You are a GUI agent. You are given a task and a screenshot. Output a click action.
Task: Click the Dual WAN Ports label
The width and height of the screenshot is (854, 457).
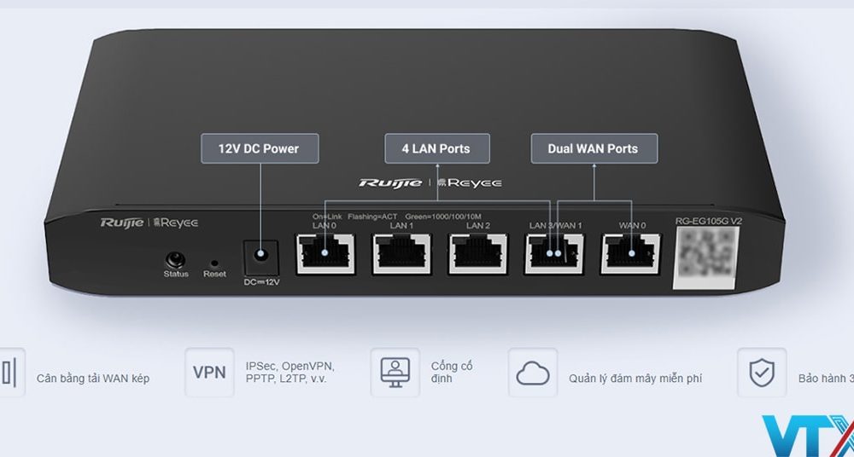coord(593,148)
